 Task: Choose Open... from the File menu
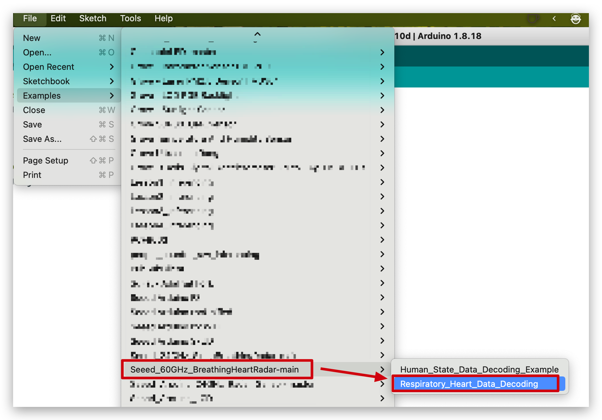(x=68, y=52)
